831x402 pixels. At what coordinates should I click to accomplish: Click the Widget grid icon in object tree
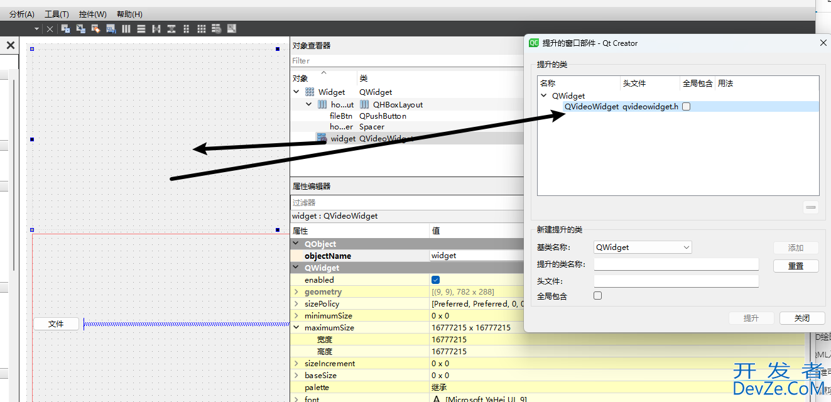pyautogui.click(x=310, y=92)
